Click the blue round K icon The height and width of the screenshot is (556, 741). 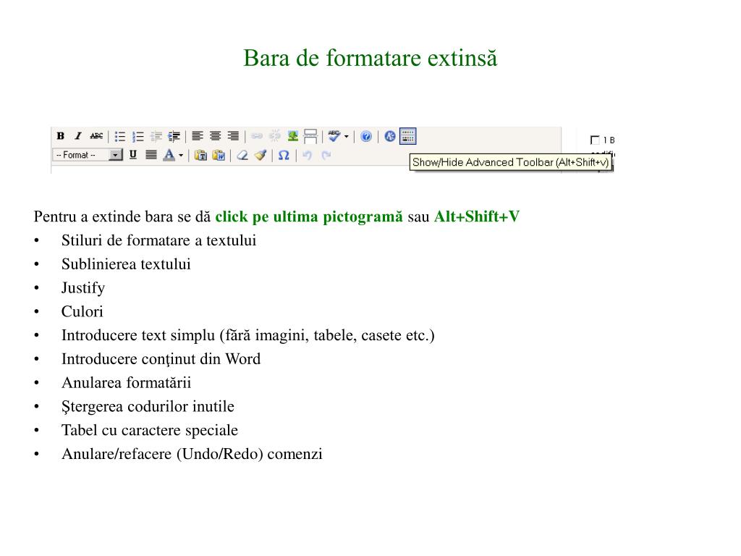click(390, 137)
